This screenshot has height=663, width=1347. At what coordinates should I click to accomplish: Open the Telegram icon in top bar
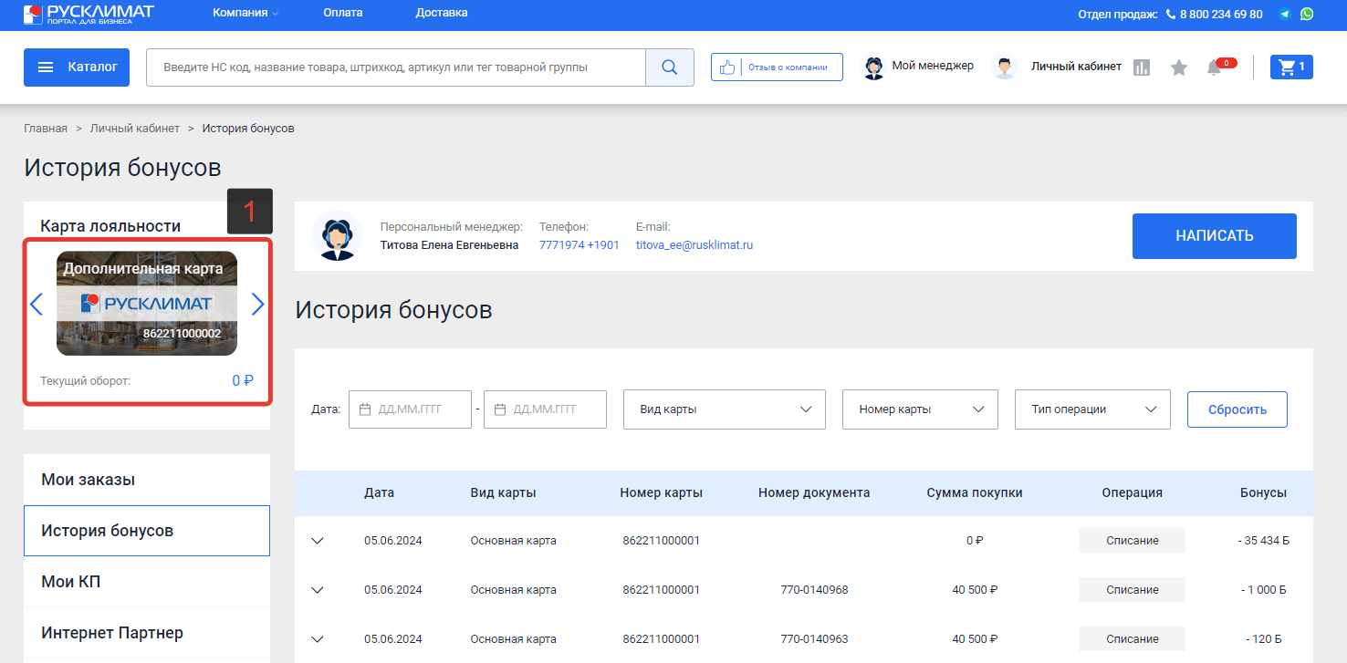1285,14
